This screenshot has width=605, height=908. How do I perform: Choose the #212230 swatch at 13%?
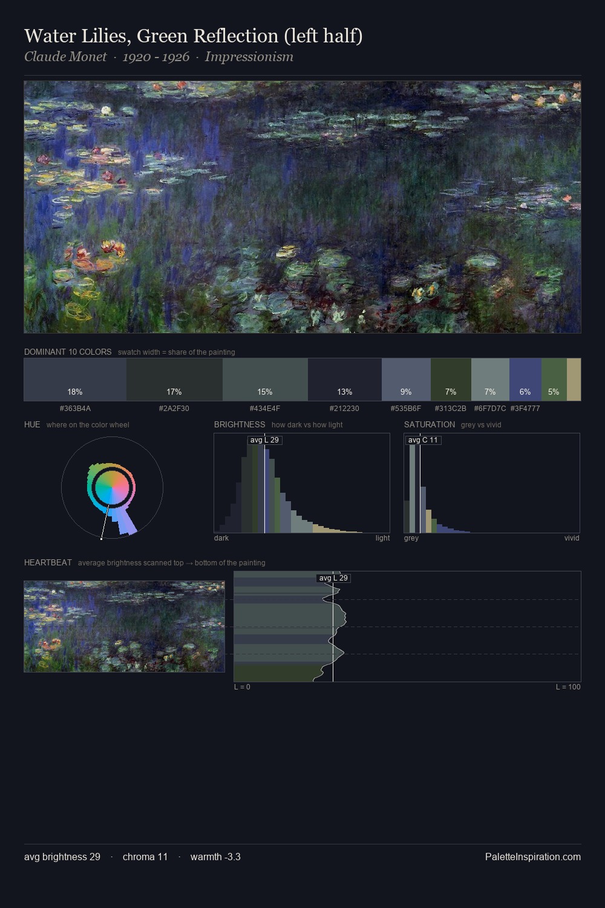(345, 380)
